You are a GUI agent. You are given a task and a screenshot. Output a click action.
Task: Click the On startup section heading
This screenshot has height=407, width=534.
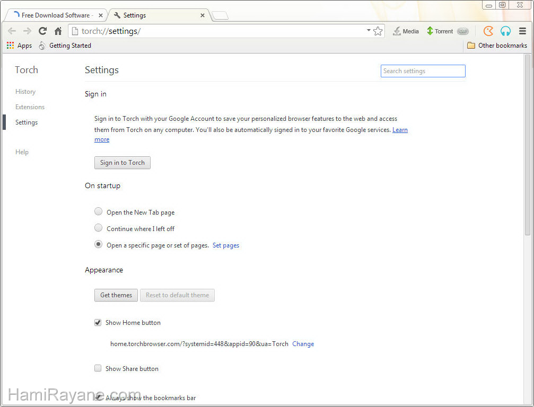(x=102, y=186)
